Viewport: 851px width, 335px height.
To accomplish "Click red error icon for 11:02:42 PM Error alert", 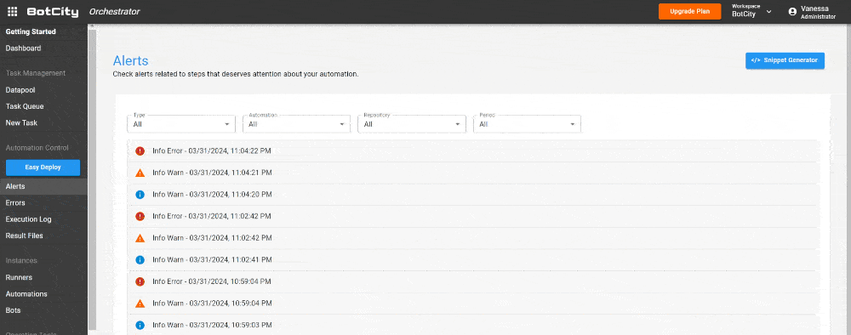I will (140, 216).
